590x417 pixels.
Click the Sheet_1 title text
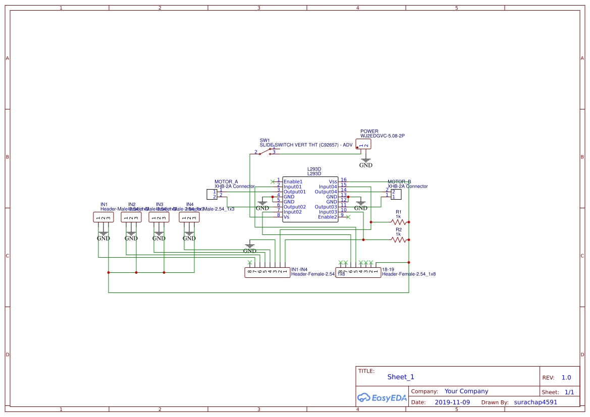point(401,377)
